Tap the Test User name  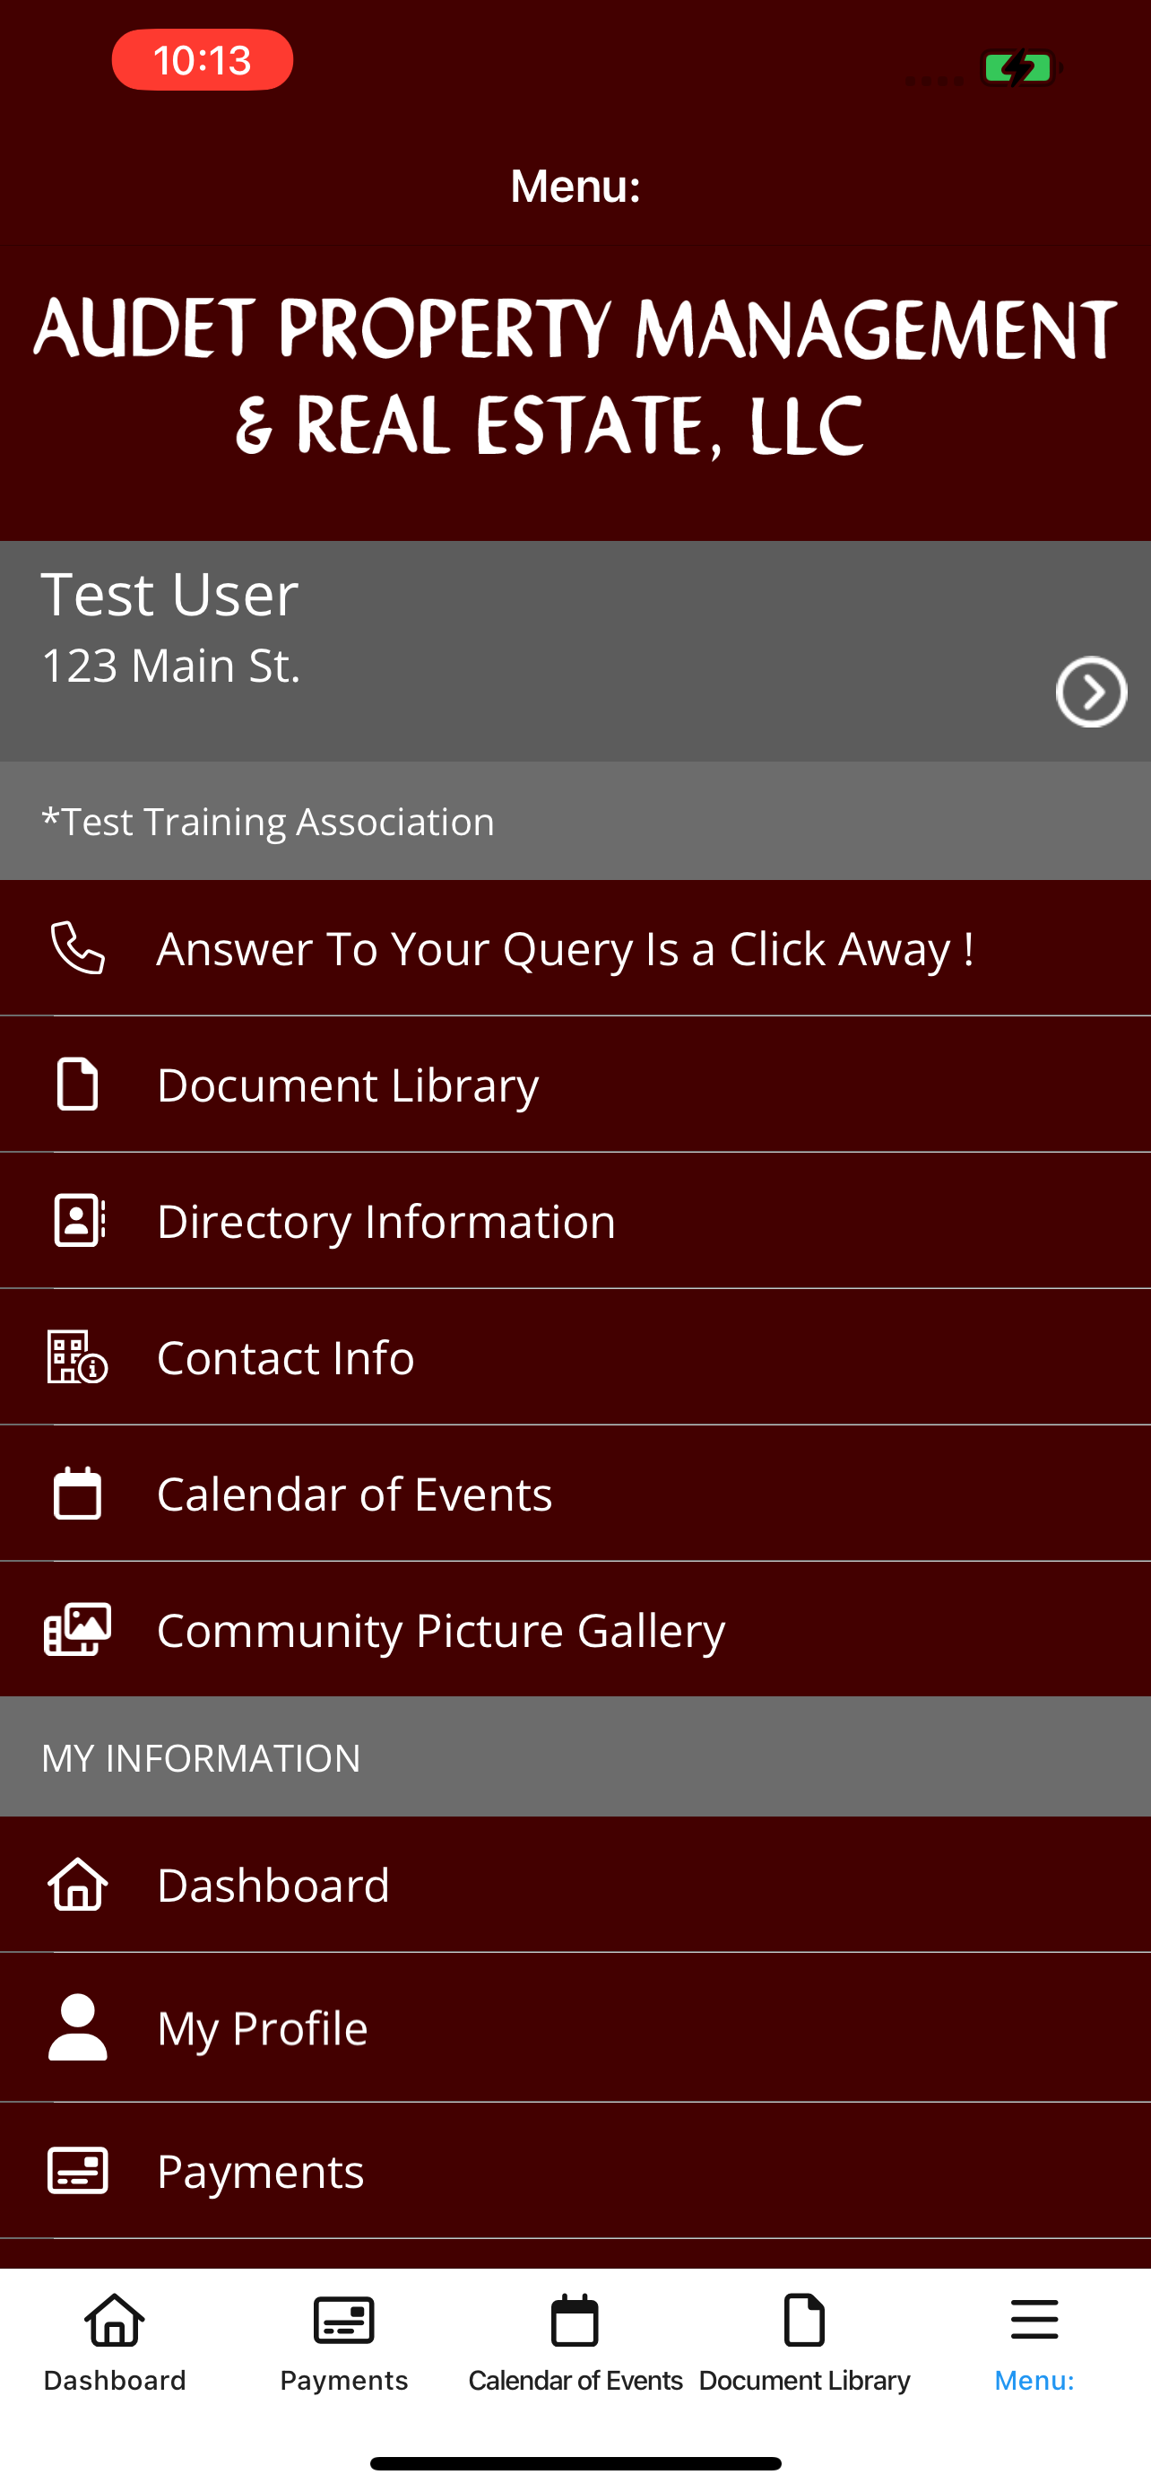pos(169,593)
